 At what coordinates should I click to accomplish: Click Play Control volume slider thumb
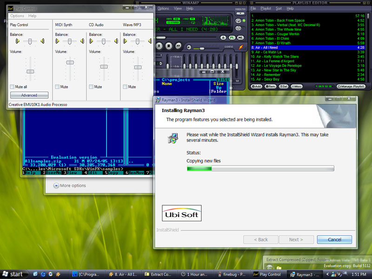click(30, 72)
